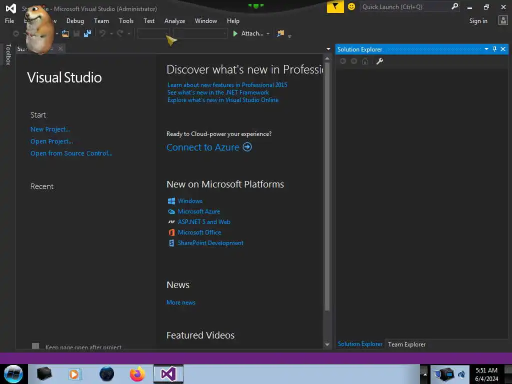The image size is (512, 384).
Task: Click the Open File toolbar icon
Action: (x=65, y=33)
